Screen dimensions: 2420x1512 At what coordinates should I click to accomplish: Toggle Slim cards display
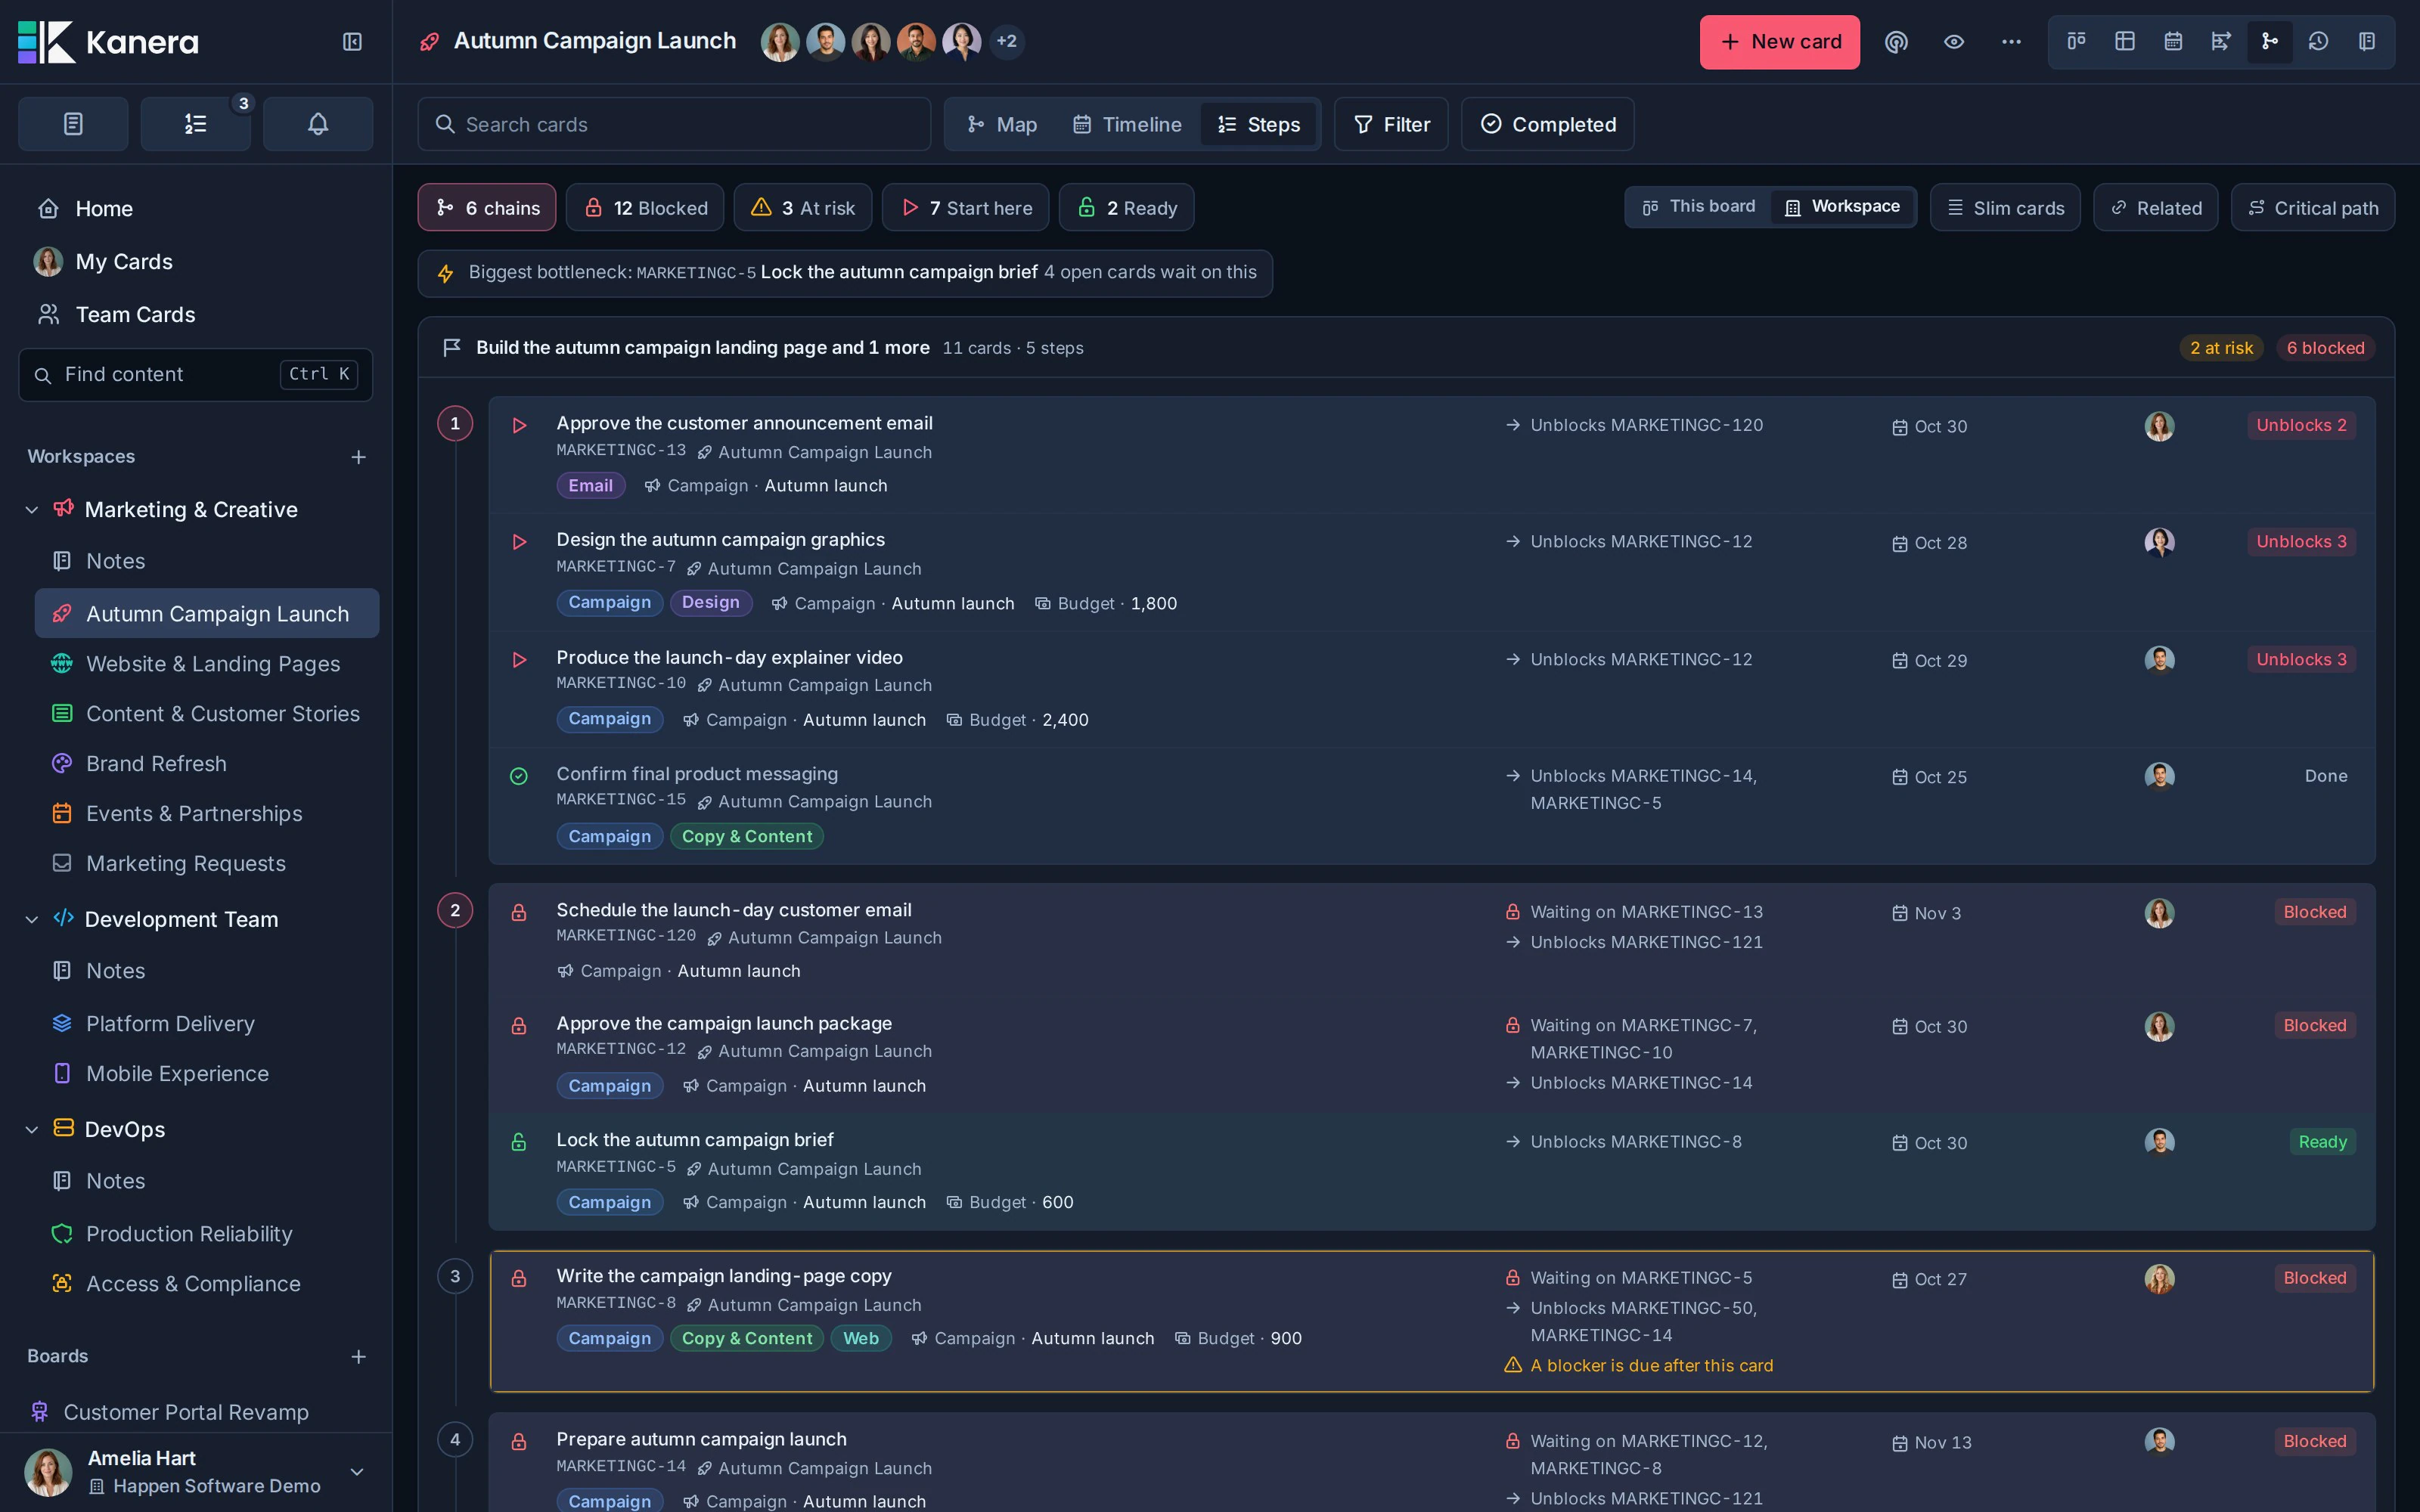point(2005,208)
